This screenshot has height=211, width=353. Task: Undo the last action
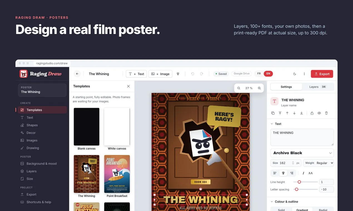tap(193, 74)
